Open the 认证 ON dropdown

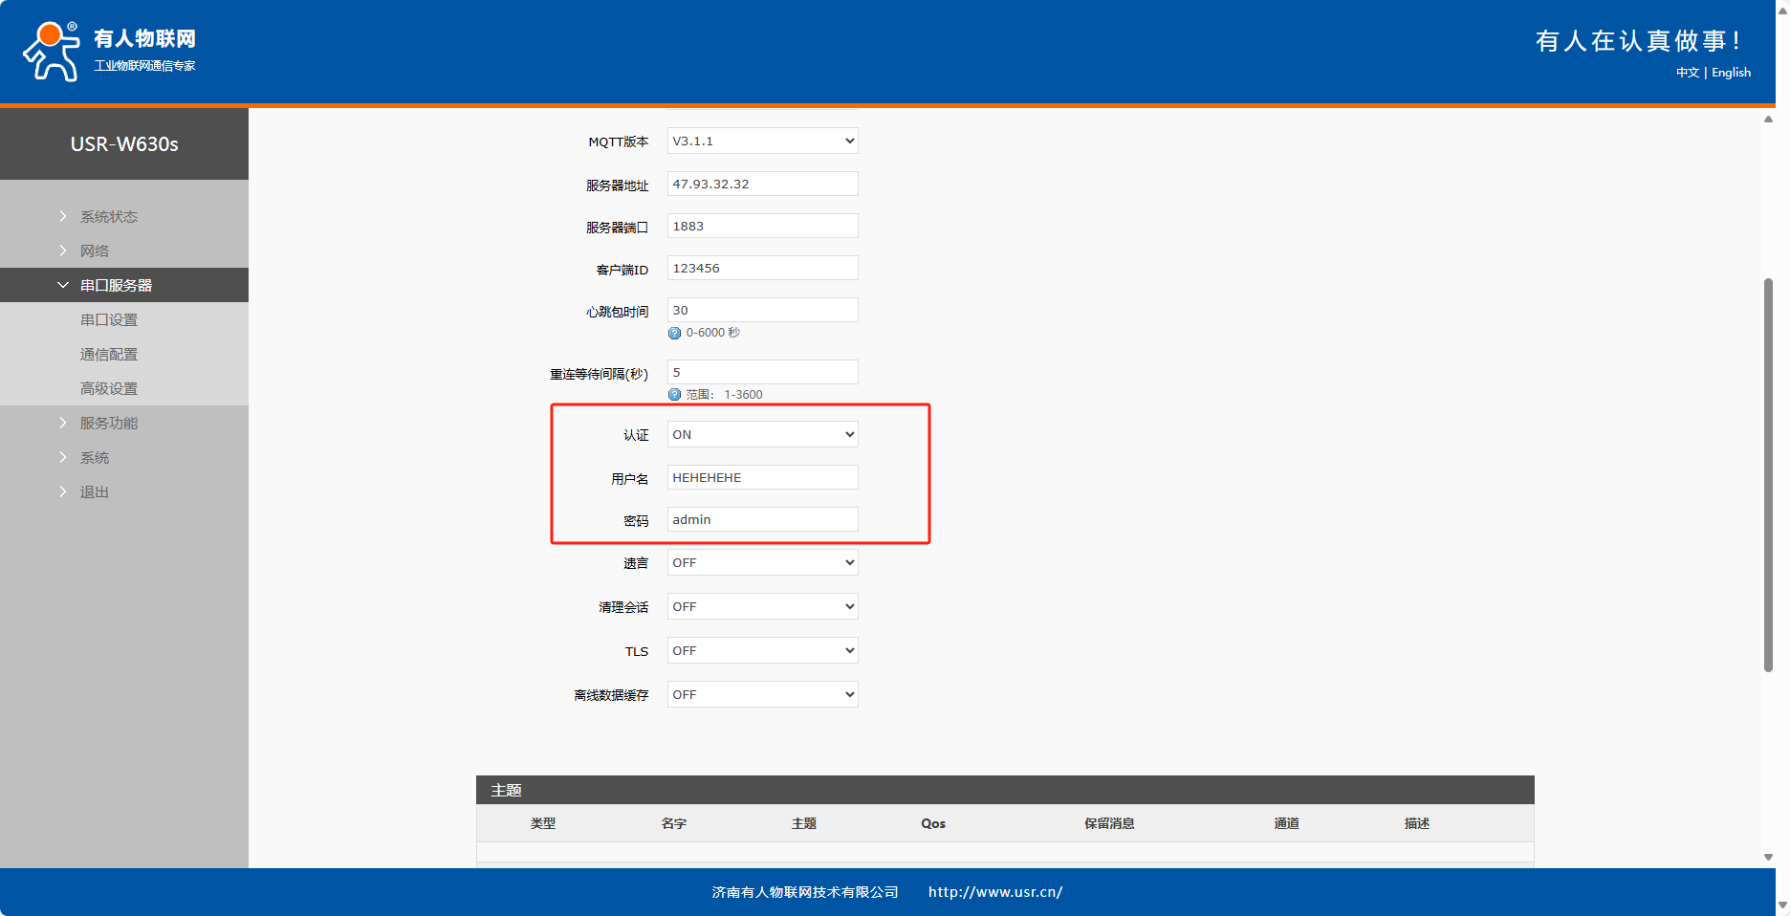tap(762, 435)
